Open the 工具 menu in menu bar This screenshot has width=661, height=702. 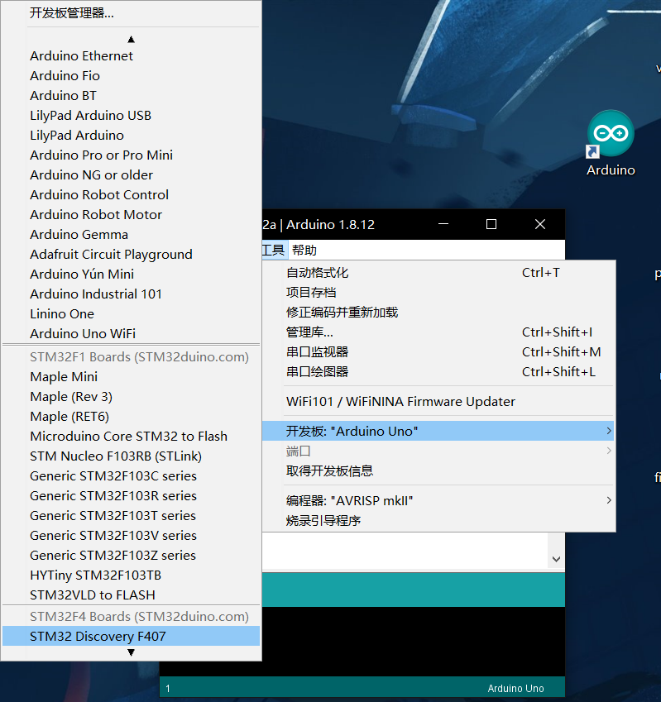coord(274,250)
